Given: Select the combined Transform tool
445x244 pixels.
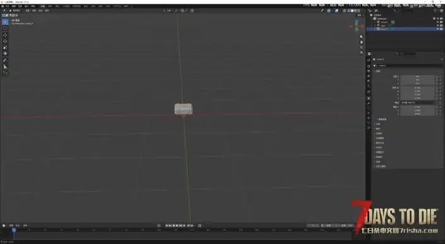Looking at the screenshot, I should tap(5, 53).
